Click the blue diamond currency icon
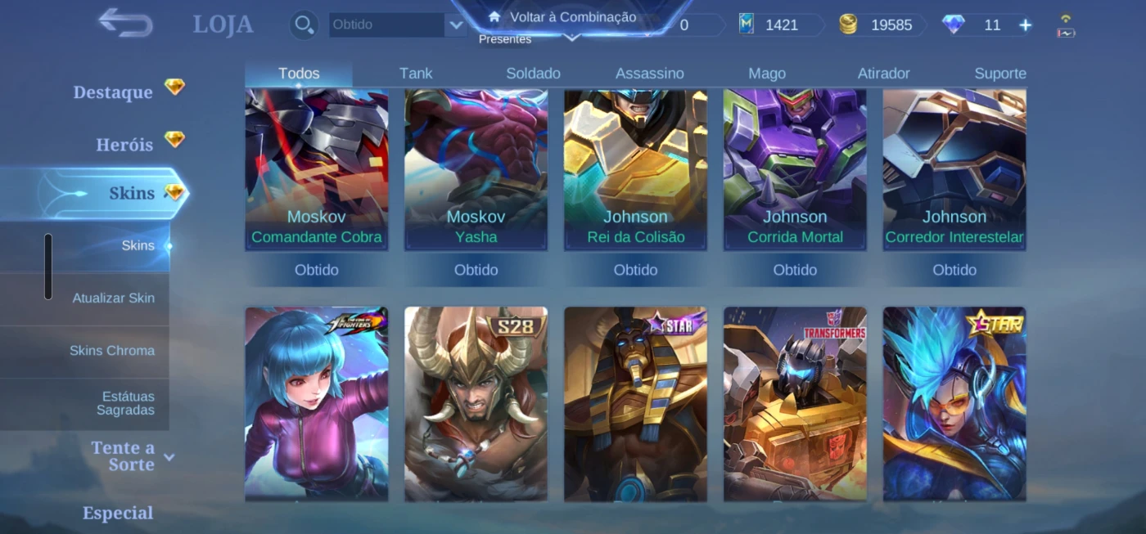Viewport: 1146px width, 534px height. pyautogui.click(x=953, y=25)
